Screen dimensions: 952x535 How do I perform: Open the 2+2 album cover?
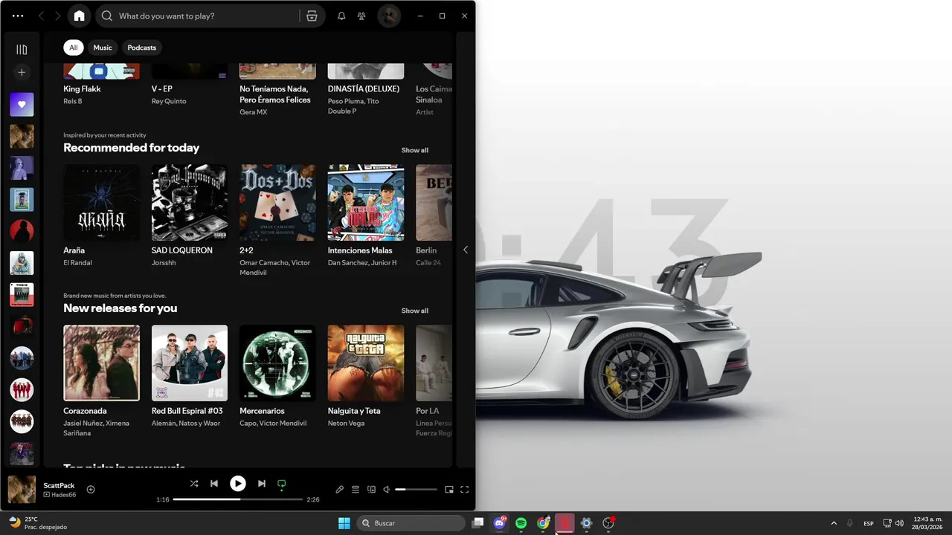277,202
